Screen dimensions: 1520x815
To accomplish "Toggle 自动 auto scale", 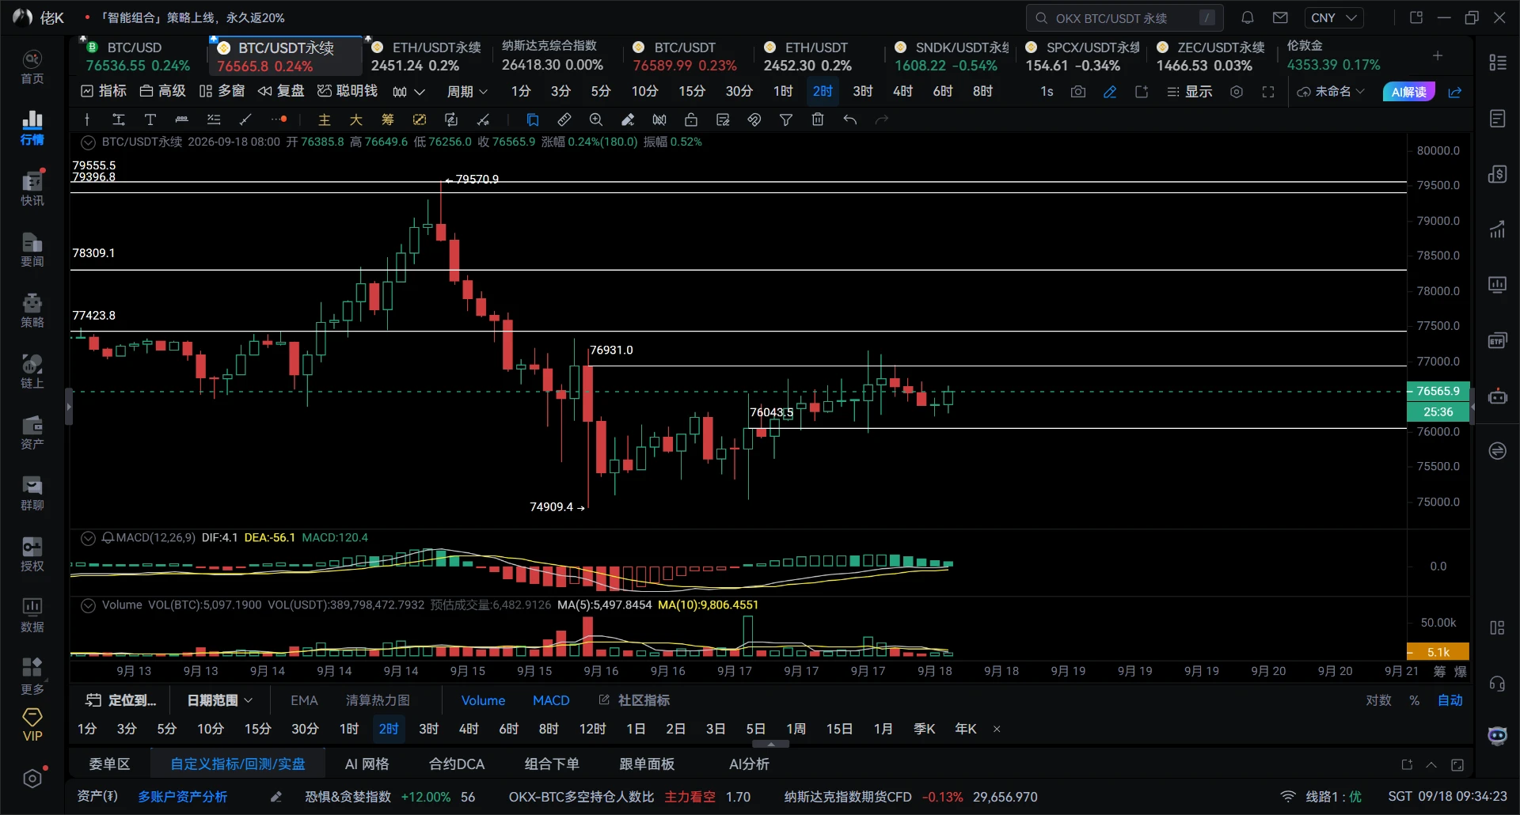I will point(1450,700).
